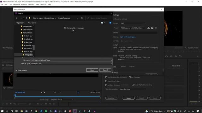The image size is (202, 113).
Task: Open the File menu
Action: 2,4
